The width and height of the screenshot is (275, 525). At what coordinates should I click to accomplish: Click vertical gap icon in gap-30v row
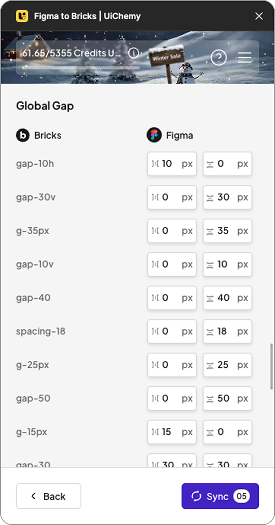click(210, 197)
